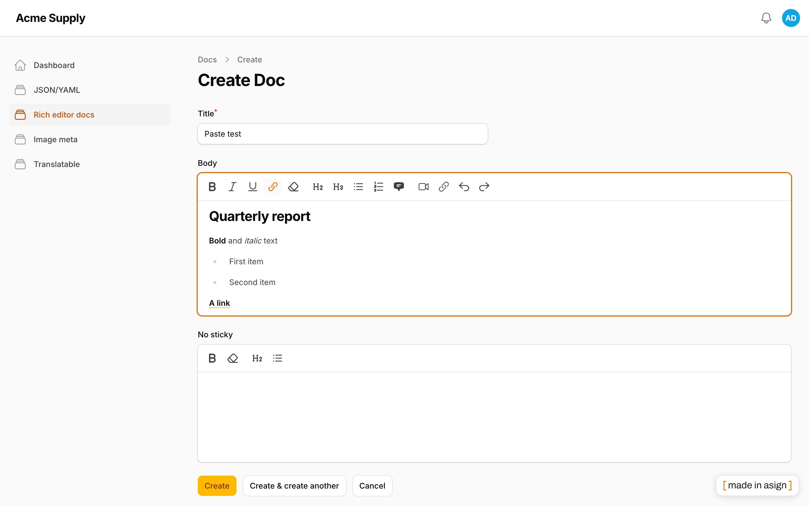Insert video with the camera icon

pos(423,187)
